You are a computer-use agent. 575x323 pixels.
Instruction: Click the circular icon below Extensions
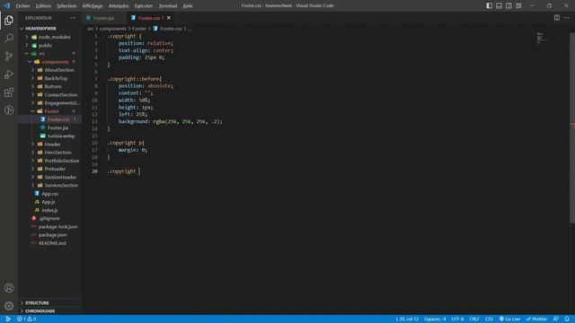(9, 110)
